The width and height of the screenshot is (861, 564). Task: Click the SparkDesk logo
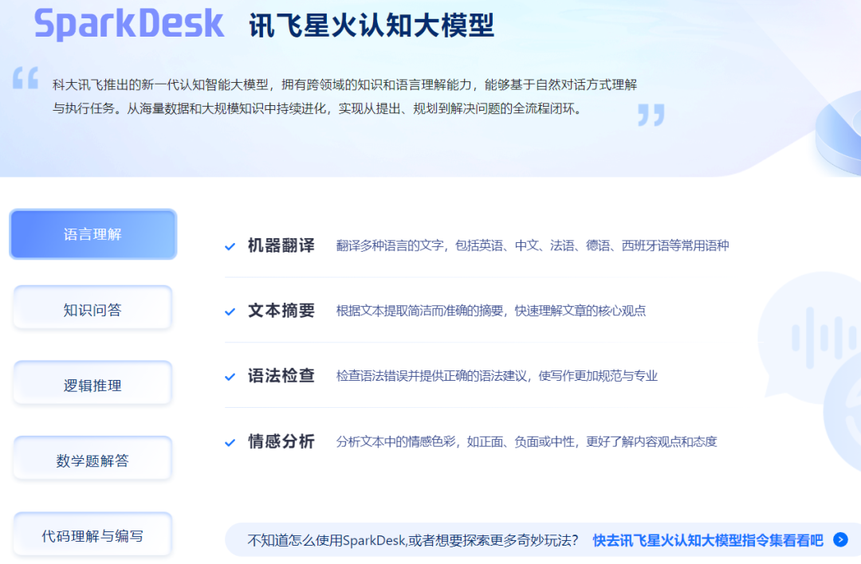point(129,22)
